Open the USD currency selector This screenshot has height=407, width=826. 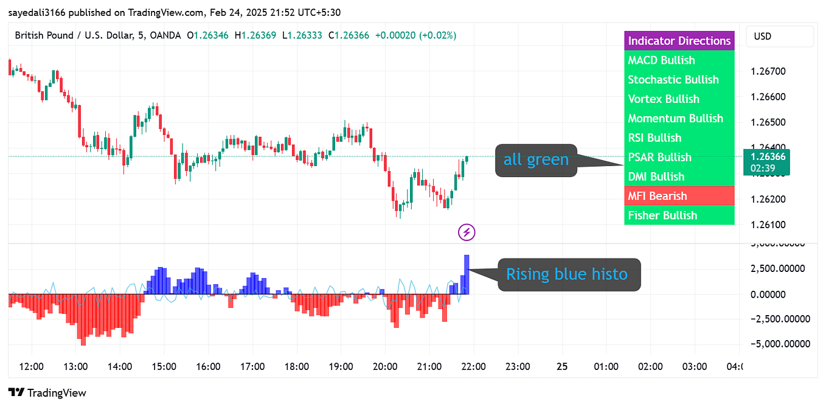tap(780, 36)
